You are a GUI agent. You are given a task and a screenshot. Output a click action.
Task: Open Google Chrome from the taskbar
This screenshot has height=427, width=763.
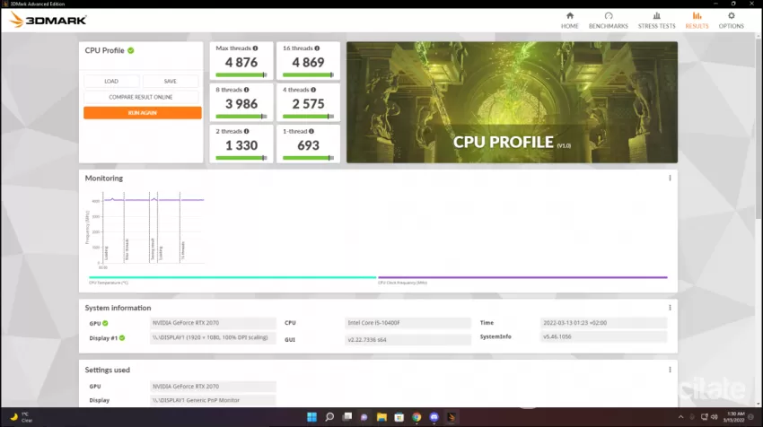[x=417, y=417]
